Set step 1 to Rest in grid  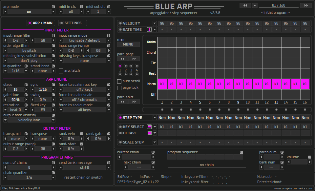click(162, 73)
